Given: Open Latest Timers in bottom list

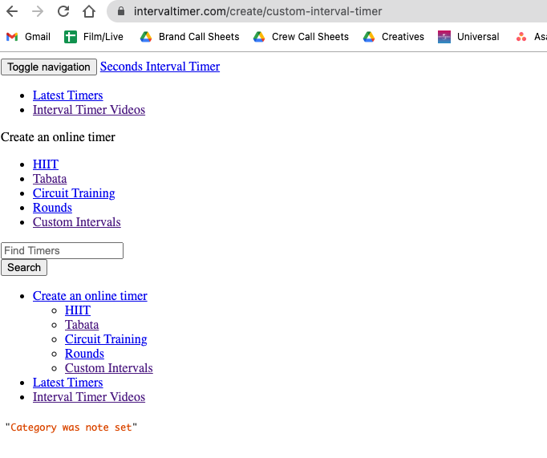Looking at the screenshot, I should pyautogui.click(x=67, y=383).
